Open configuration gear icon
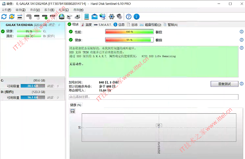The image size is (245, 159). (112, 17)
